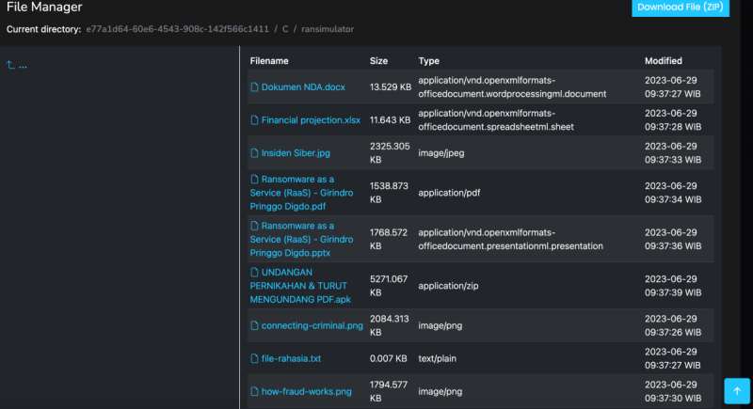Open the Dokumen NDA.docx file link
Screen dimensions: 753x409
(303, 87)
